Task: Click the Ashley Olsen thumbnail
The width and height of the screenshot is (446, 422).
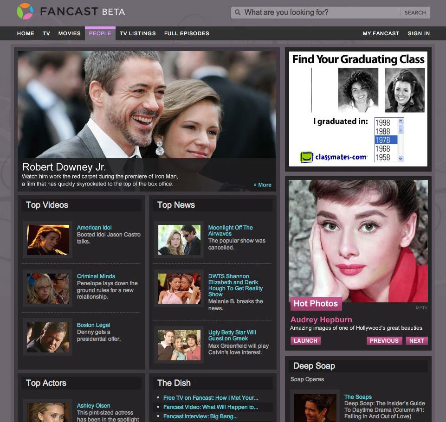Action: pos(48,412)
